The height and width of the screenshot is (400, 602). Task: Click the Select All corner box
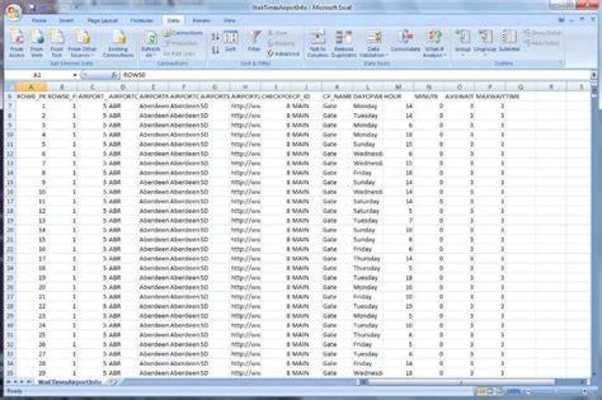pyautogui.click(x=10, y=87)
